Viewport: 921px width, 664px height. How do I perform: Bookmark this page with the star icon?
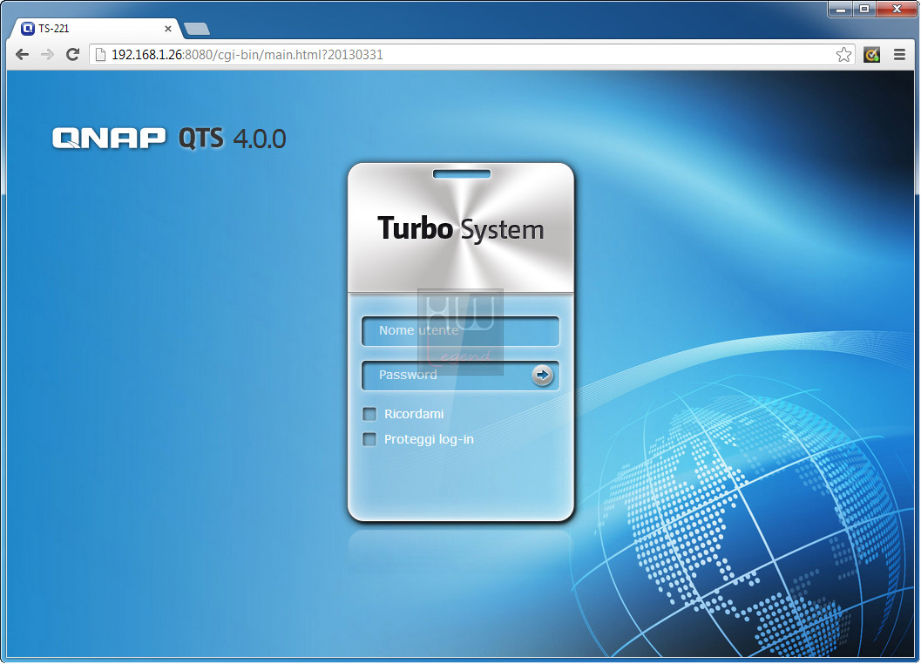pos(843,55)
